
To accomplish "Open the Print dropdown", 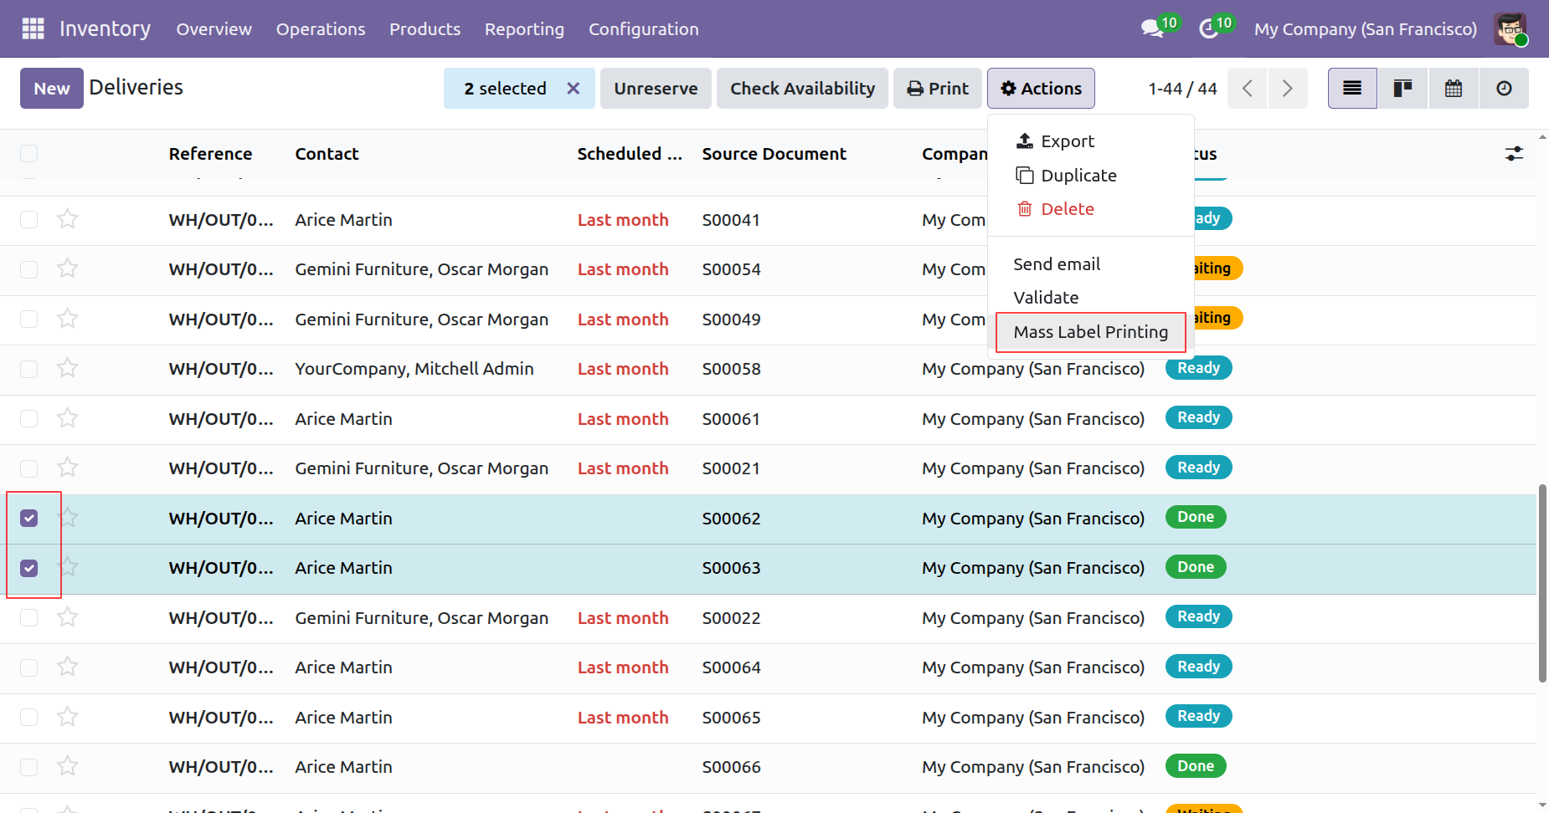I will (938, 89).
